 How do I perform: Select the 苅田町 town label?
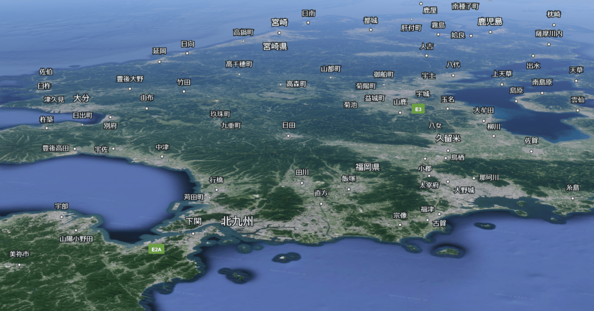click(x=194, y=197)
